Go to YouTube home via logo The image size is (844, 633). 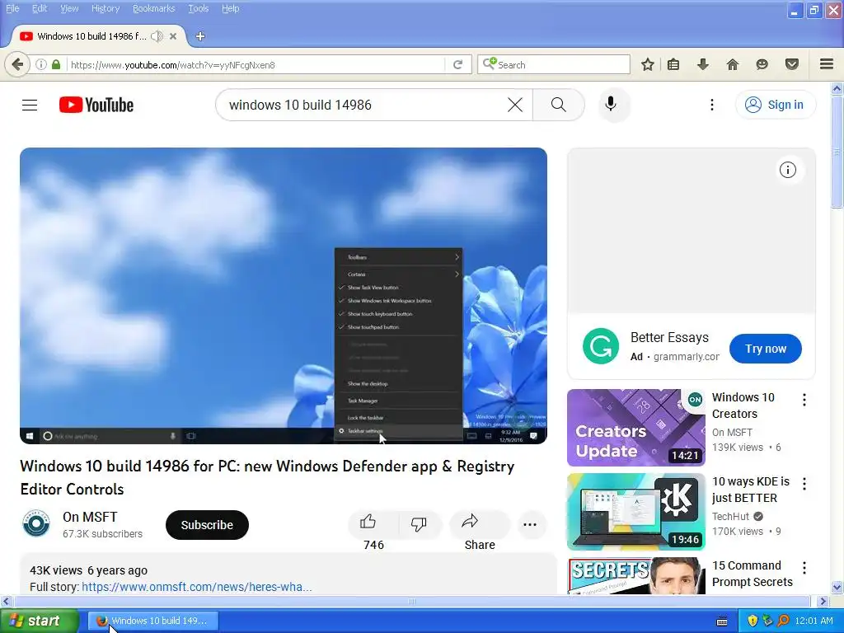point(96,105)
